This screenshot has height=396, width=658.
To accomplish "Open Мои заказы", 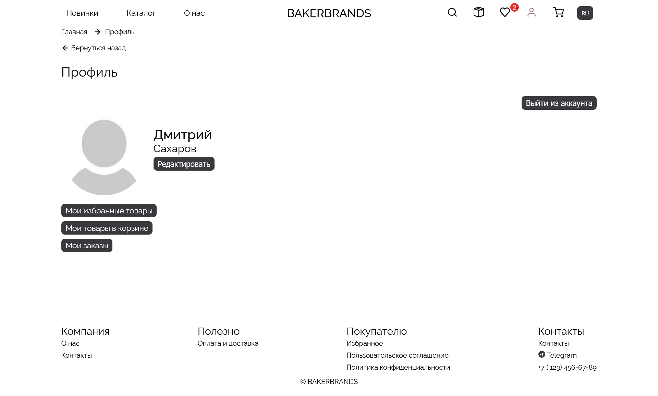I will tap(87, 246).
